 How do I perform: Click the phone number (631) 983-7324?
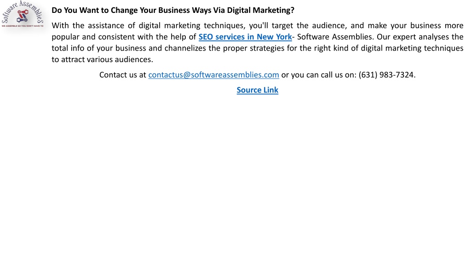tap(387, 75)
